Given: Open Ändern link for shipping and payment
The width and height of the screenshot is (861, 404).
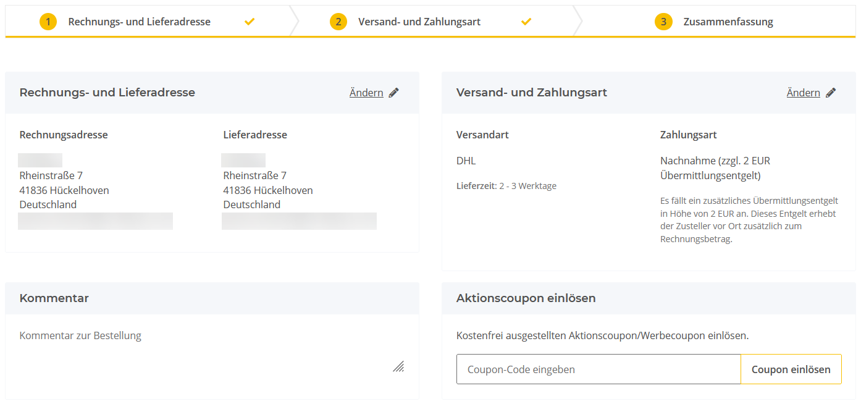Looking at the screenshot, I should (803, 93).
